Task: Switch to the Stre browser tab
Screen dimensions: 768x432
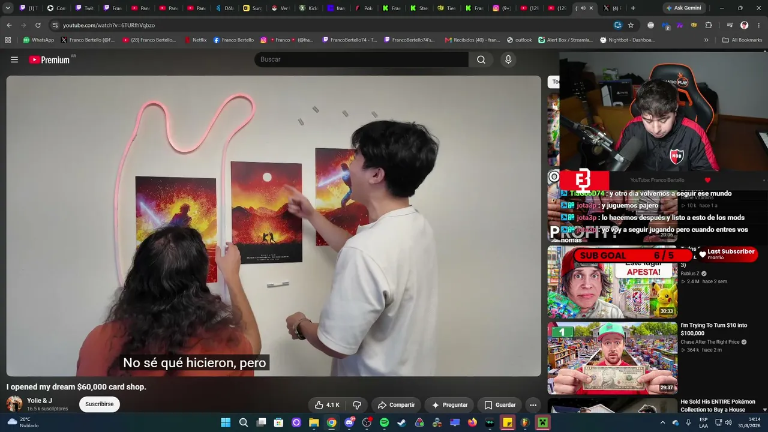Action: click(419, 8)
